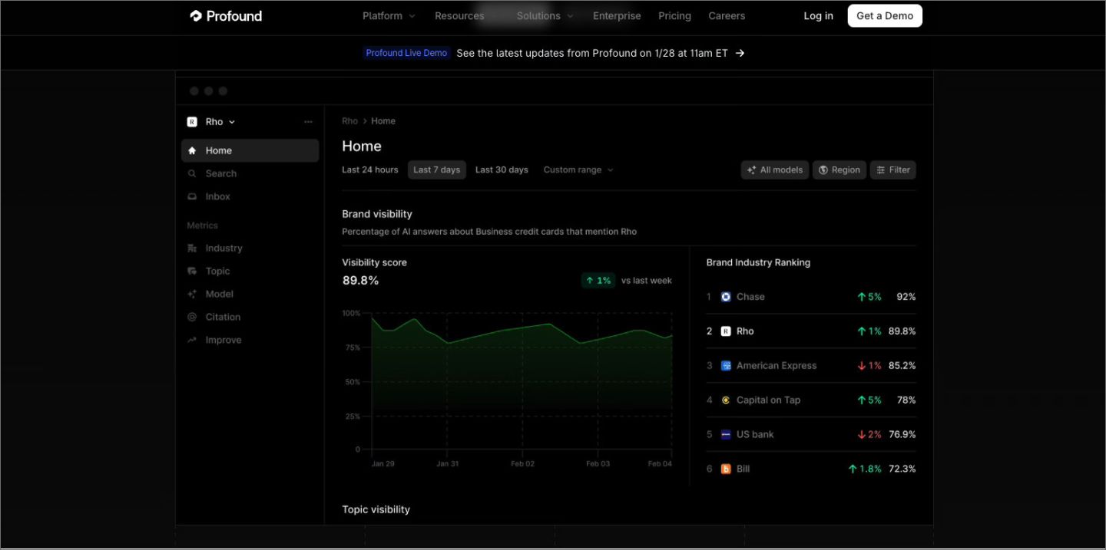Click the Home house icon
The image size is (1106, 550).
coord(192,150)
